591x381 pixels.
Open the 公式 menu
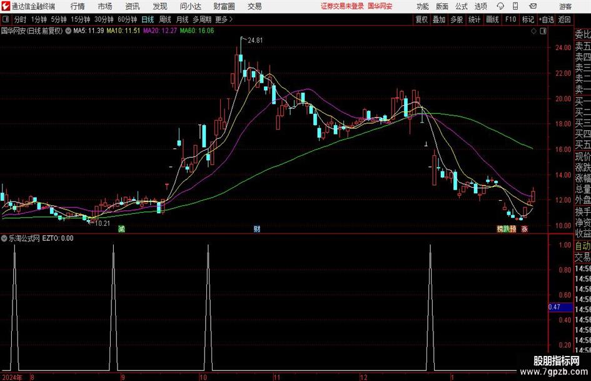click(x=461, y=6)
